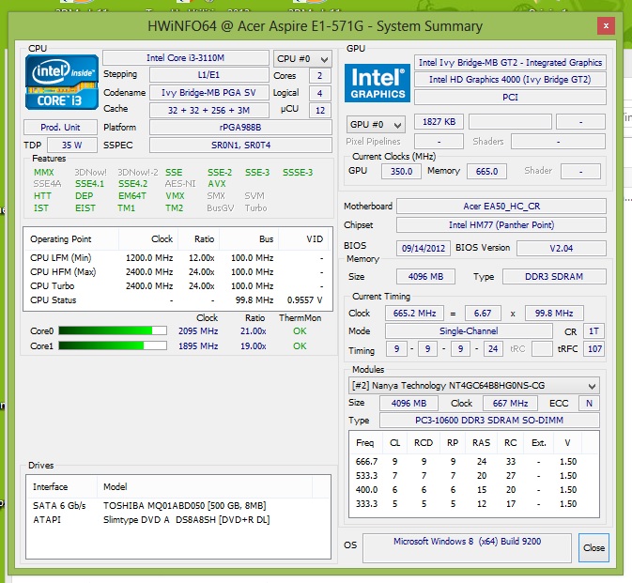This screenshot has width=632, height=583.
Task: Click the CR value 1T
Action: pos(593,331)
